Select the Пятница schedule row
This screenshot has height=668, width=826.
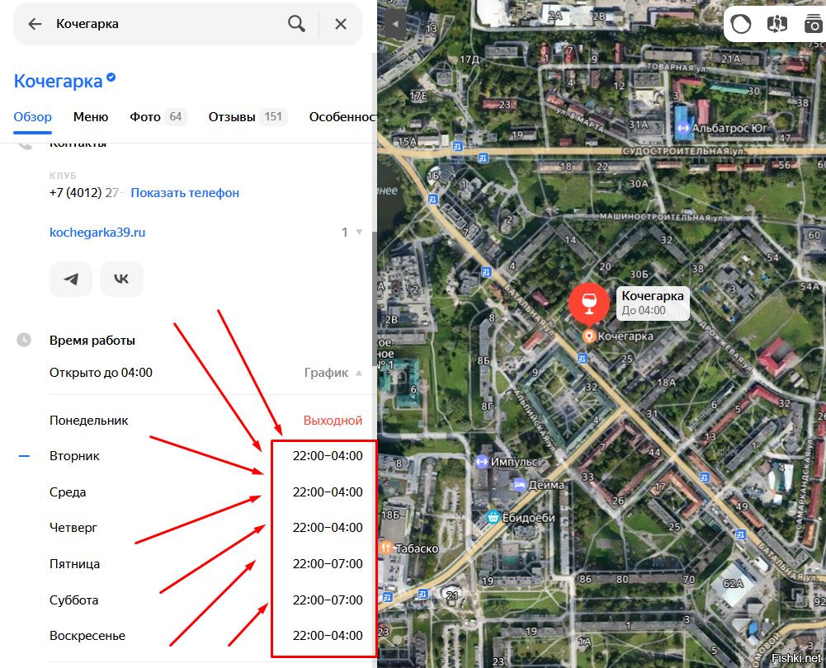pos(206,564)
